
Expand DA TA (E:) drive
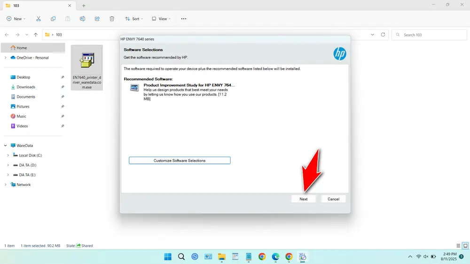pyautogui.click(x=8, y=175)
